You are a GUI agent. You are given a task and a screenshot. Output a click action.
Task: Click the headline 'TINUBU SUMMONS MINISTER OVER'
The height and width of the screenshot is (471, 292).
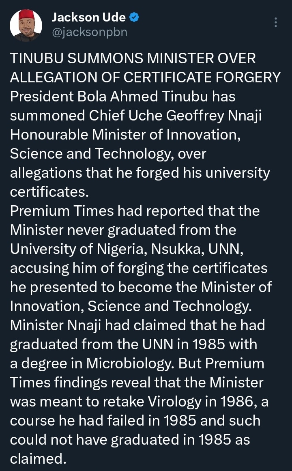tap(133, 58)
